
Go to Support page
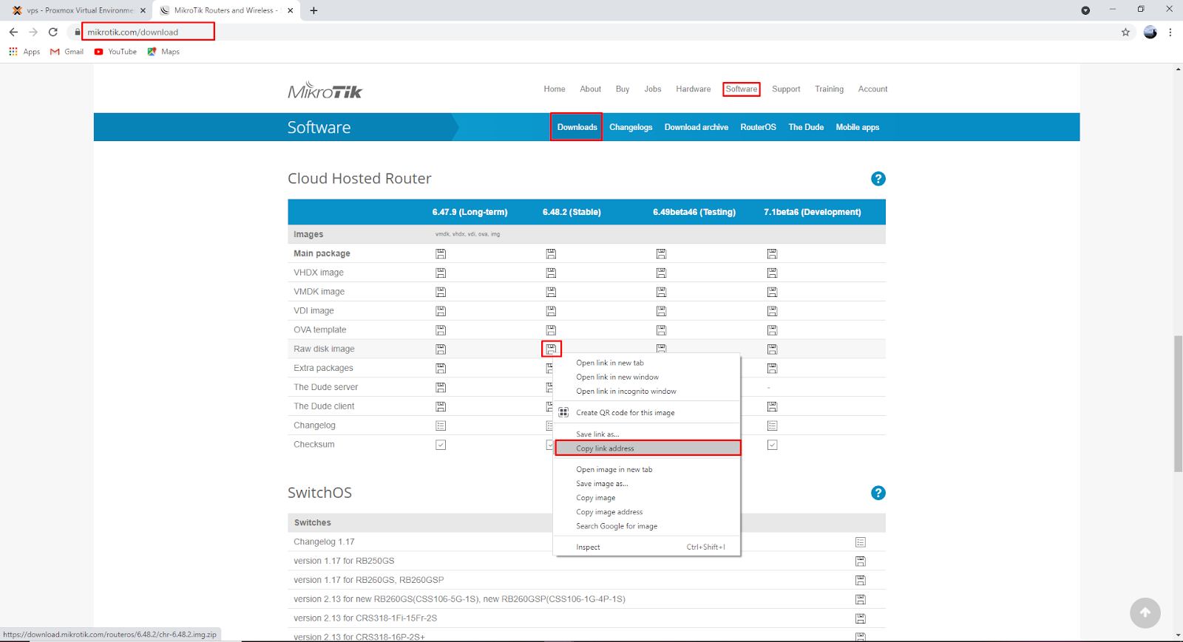(786, 89)
